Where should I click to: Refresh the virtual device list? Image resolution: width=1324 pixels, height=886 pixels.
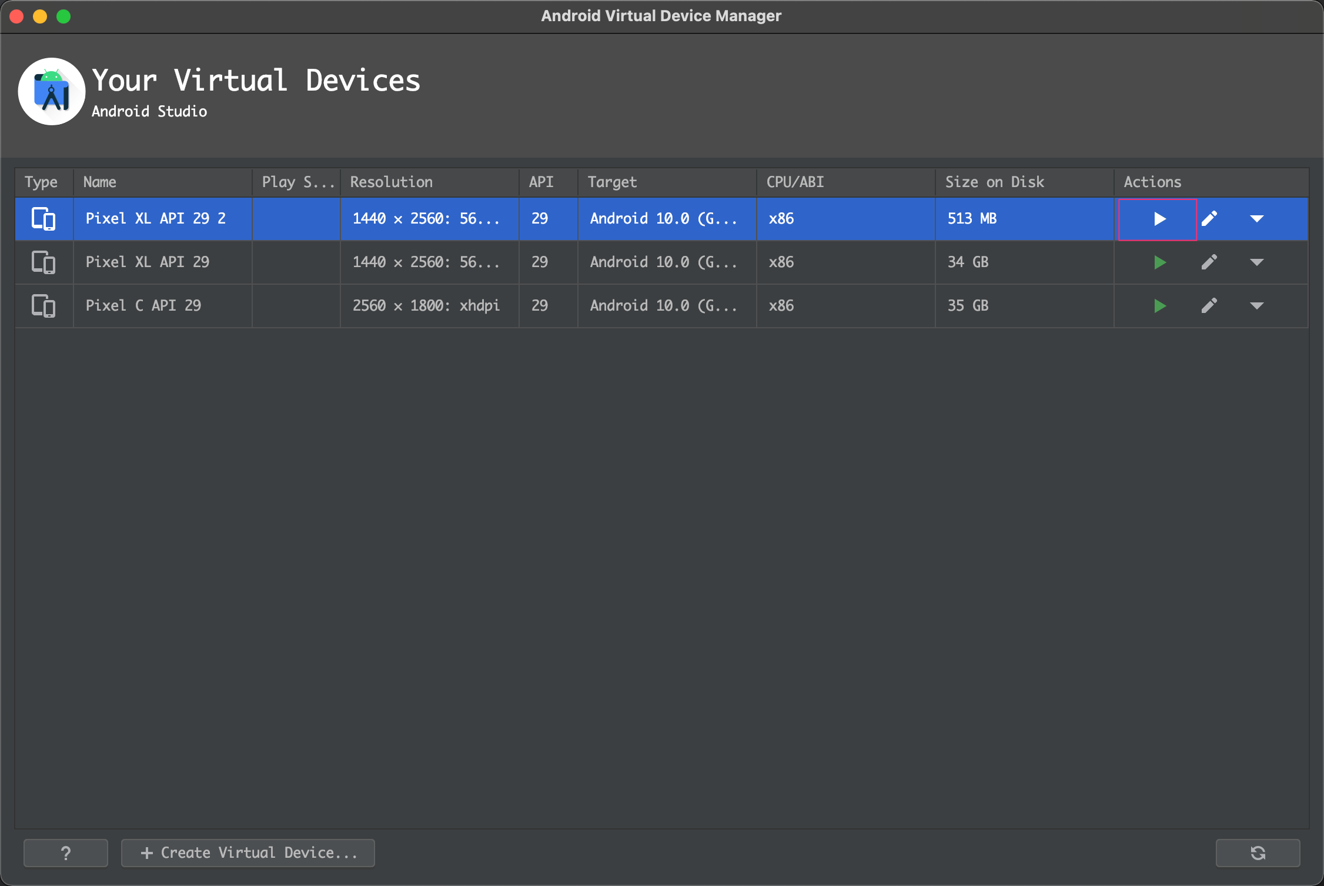[x=1258, y=853]
